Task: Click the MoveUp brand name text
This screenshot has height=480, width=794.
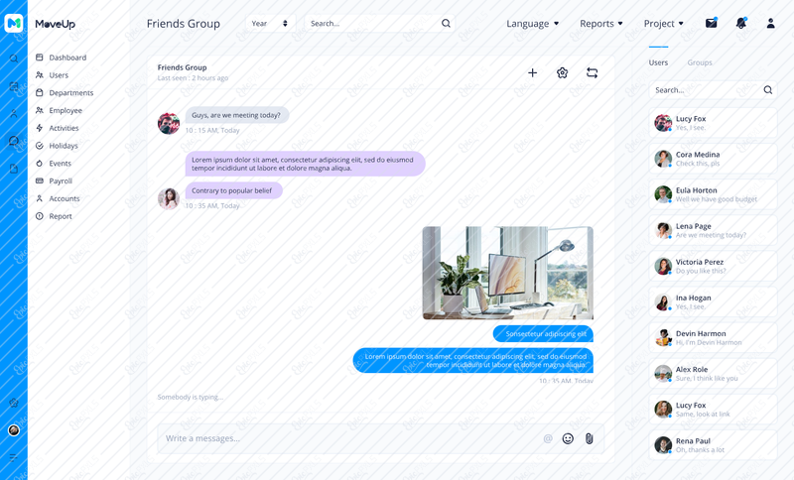Action: (x=56, y=24)
